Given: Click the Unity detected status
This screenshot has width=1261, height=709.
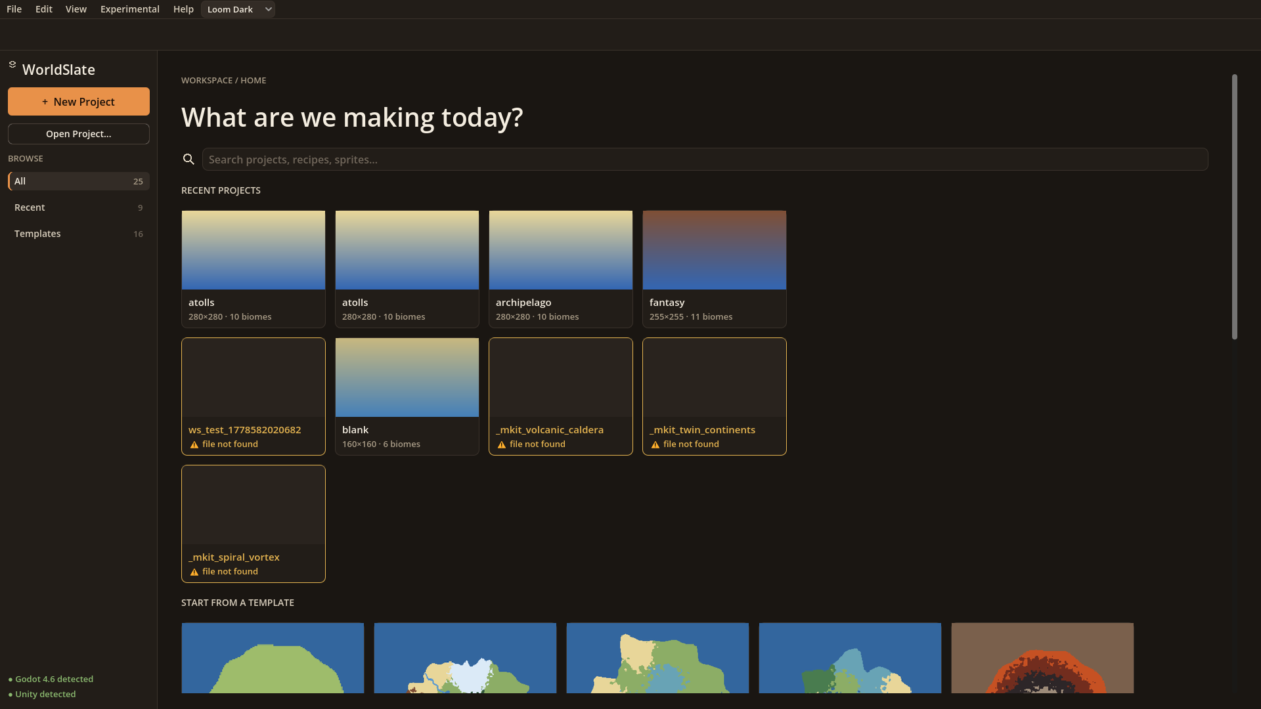Looking at the screenshot, I should pyautogui.click(x=42, y=694).
